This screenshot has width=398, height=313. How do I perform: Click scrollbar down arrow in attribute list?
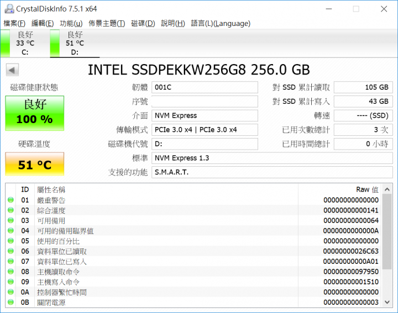click(387, 302)
